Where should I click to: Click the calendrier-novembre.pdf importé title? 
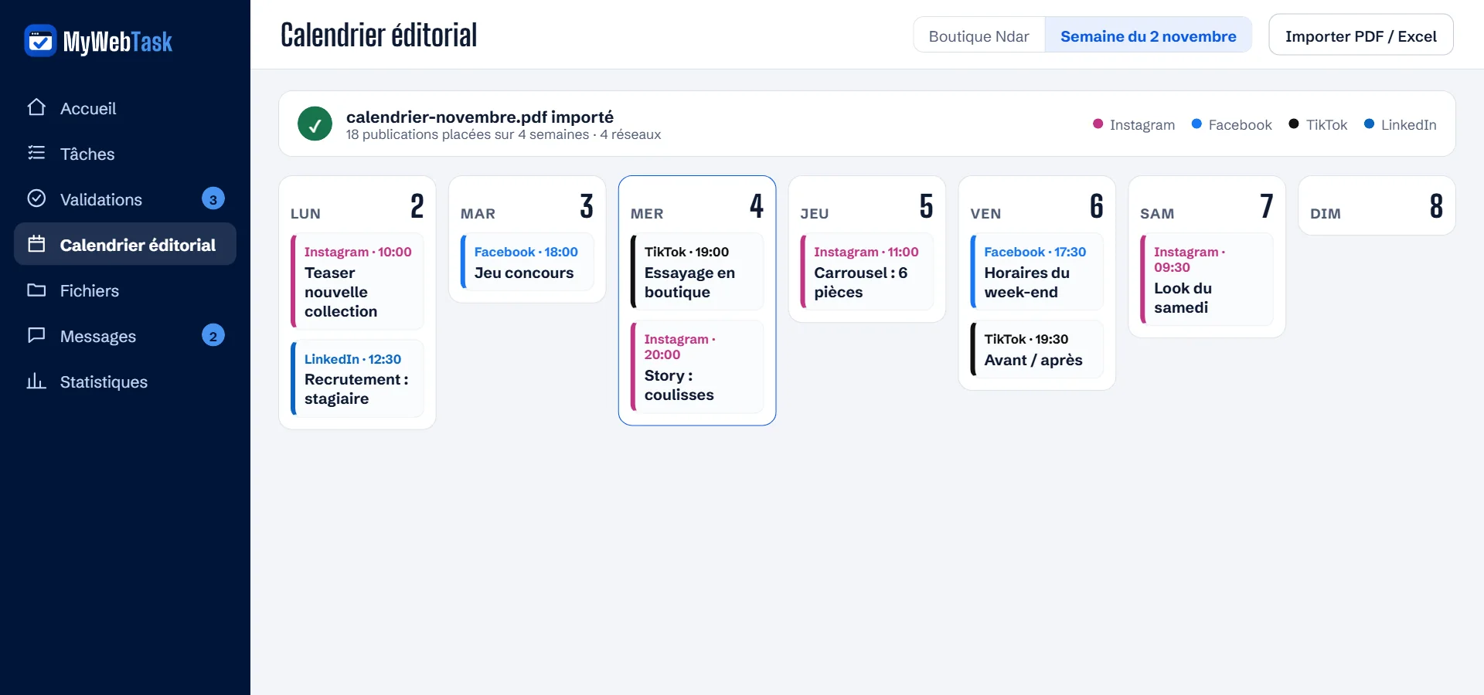pos(480,117)
